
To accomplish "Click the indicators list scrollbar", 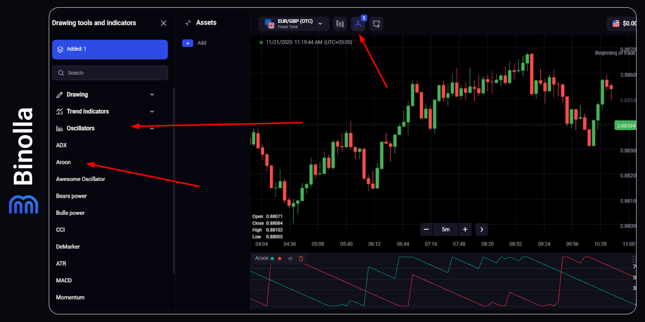I will pos(174,180).
